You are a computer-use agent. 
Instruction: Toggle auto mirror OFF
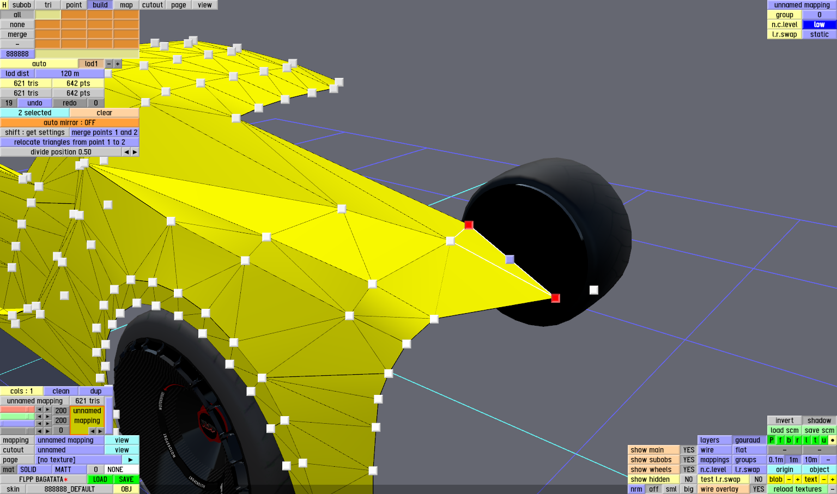click(x=70, y=123)
